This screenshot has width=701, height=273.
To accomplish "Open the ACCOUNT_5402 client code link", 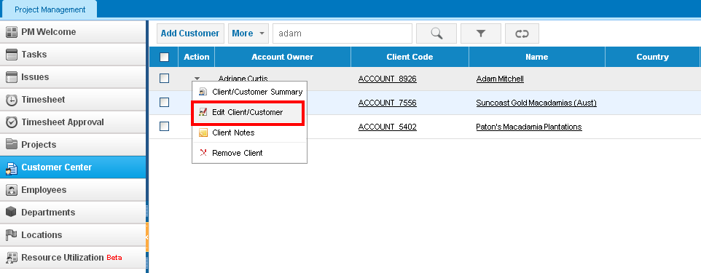I will point(387,127).
